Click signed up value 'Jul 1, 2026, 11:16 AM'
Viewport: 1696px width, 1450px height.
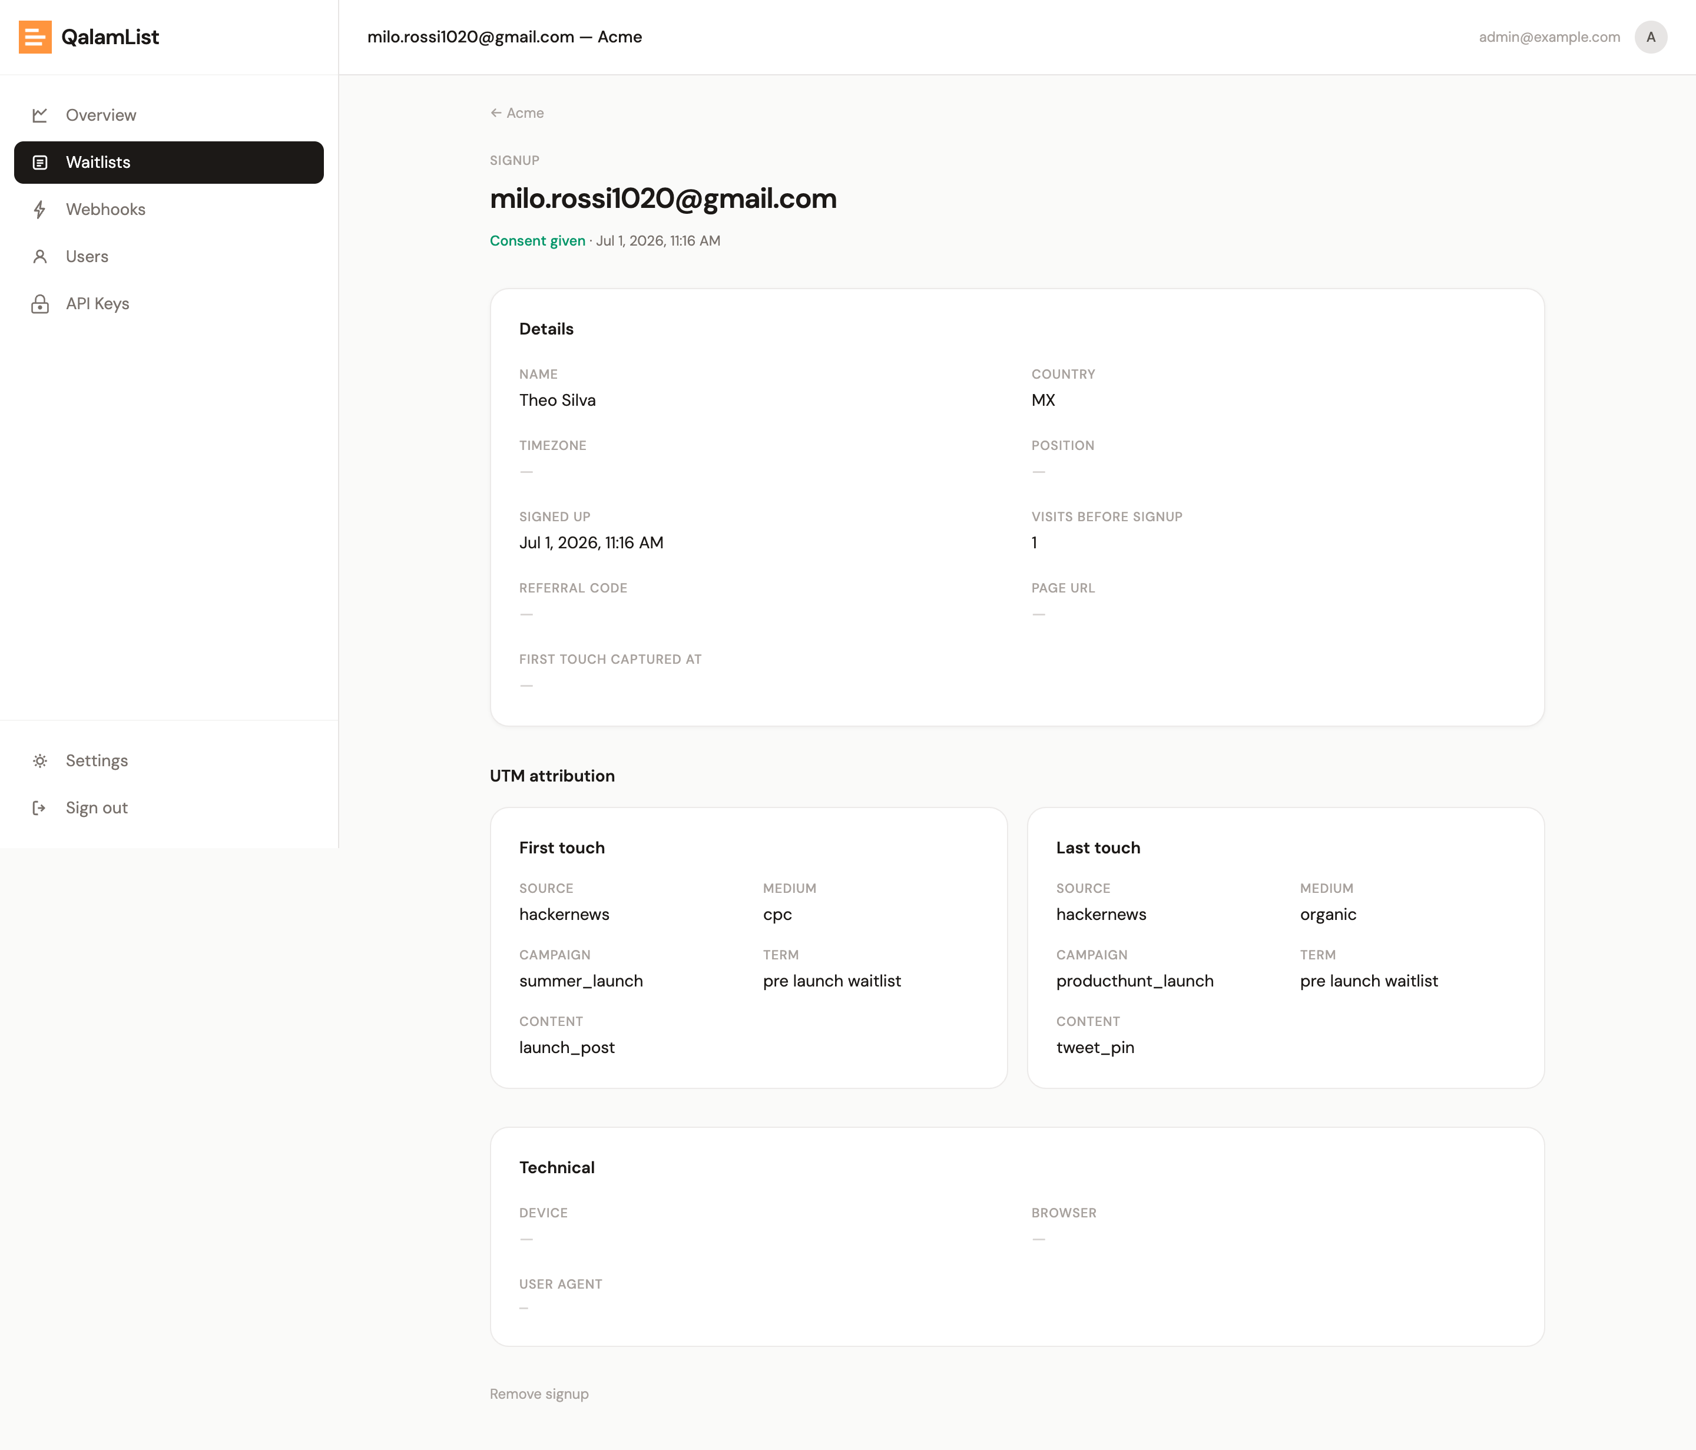click(x=591, y=543)
